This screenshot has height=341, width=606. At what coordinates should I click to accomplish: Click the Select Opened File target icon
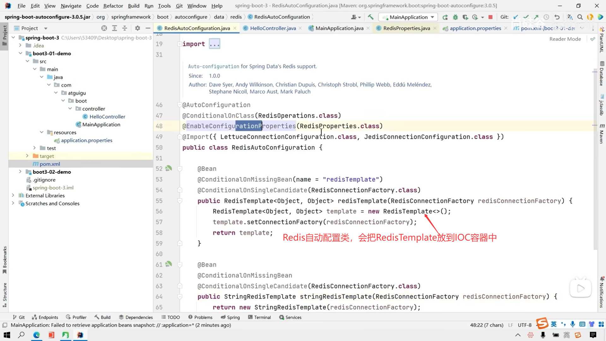[104, 28]
